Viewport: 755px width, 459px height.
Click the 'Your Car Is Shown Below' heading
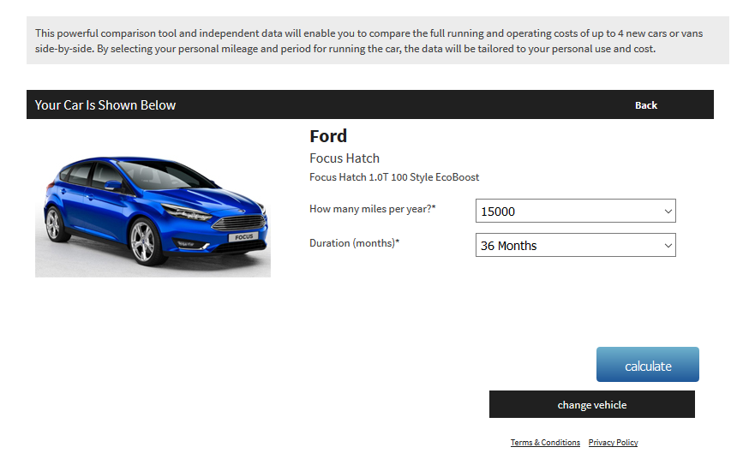pos(105,105)
